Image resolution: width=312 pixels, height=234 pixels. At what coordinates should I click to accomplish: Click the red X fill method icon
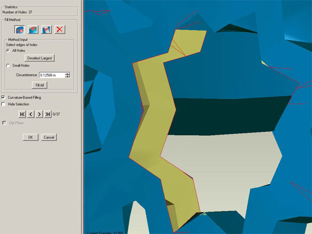(x=60, y=30)
